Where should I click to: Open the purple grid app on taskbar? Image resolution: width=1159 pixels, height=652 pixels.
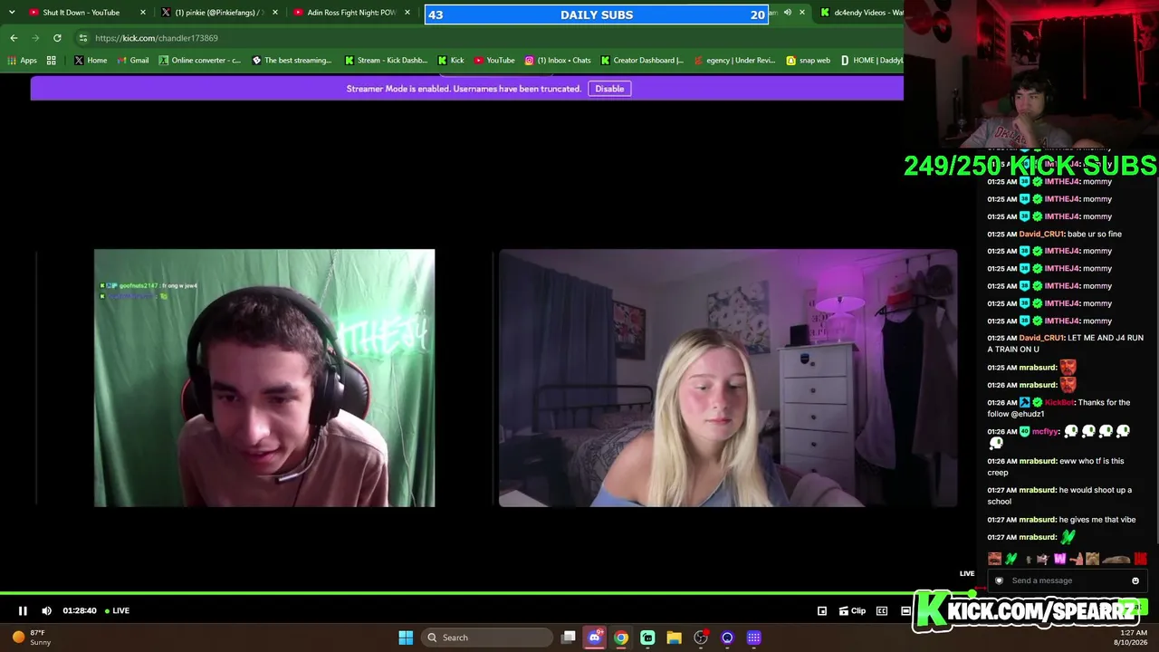753,638
